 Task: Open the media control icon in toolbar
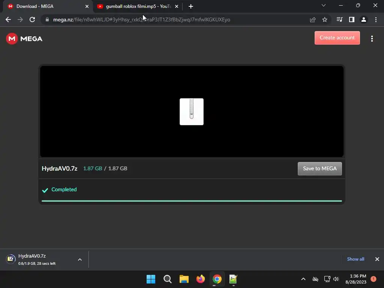[x=339, y=19]
